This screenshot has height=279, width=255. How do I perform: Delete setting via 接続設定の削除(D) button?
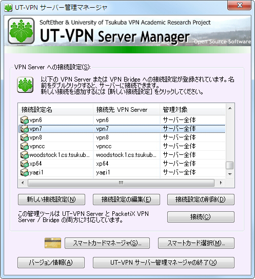tap(201, 200)
